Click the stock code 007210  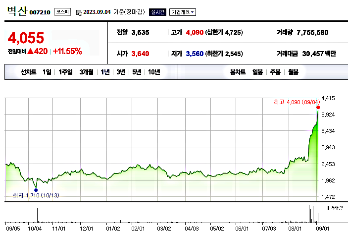click(40, 12)
